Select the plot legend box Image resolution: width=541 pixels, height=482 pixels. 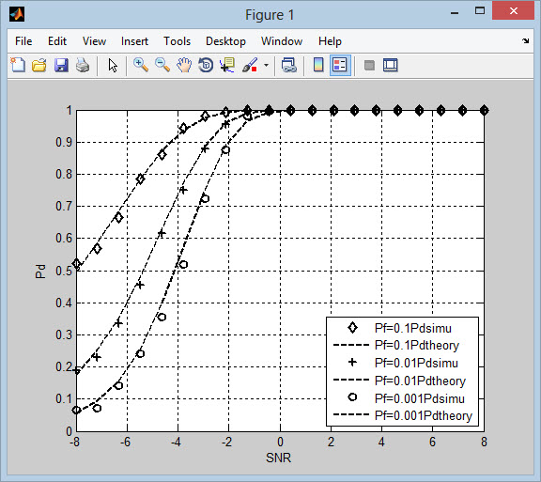tap(402, 371)
